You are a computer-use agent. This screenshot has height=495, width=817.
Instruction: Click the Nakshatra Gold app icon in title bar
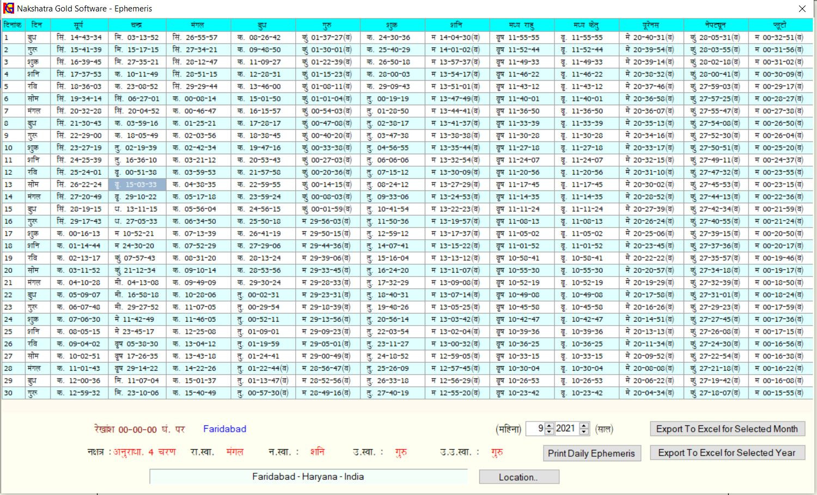[x=9, y=8]
